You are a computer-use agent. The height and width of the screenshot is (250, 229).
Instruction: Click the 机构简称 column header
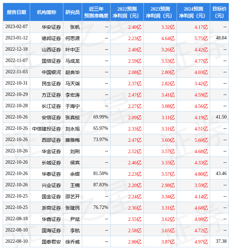(x=47, y=12)
